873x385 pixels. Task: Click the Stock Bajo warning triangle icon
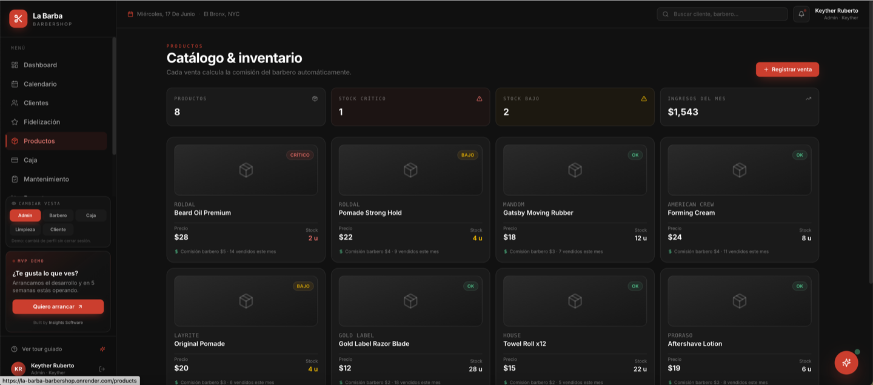click(644, 99)
